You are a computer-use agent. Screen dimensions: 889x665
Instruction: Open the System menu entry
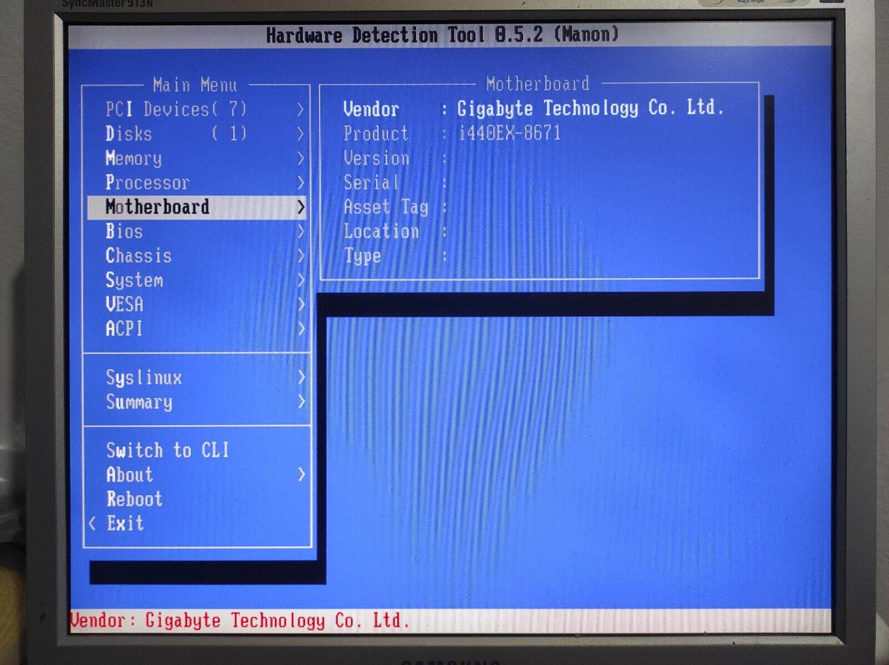[134, 281]
